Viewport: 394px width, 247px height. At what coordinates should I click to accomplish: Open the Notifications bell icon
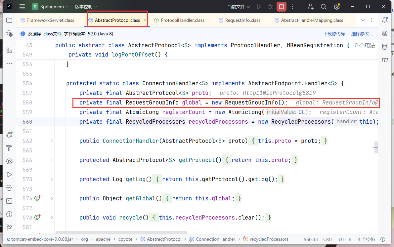(384, 20)
